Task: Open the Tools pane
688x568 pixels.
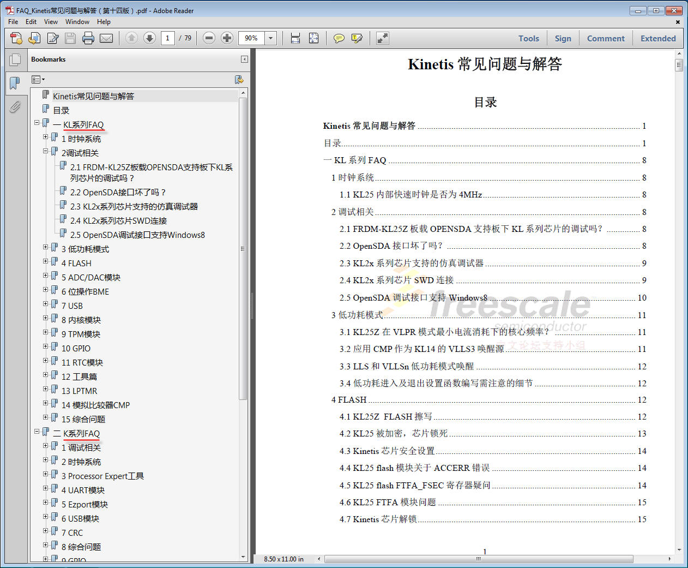Action: click(529, 39)
